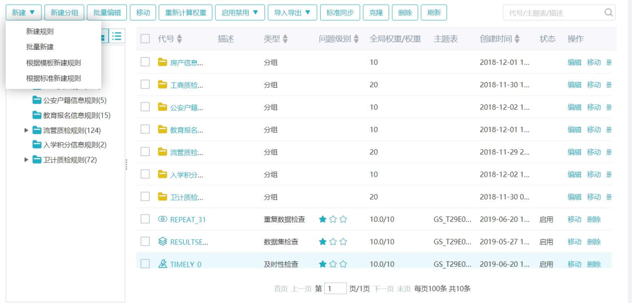
Task: Select the REPEAT_31 row checkbox
Action: tap(145, 219)
